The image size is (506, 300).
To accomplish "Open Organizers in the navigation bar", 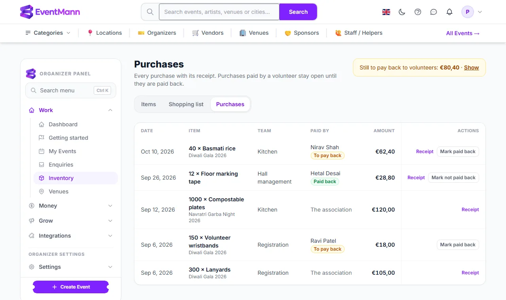I will tap(157, 33).
